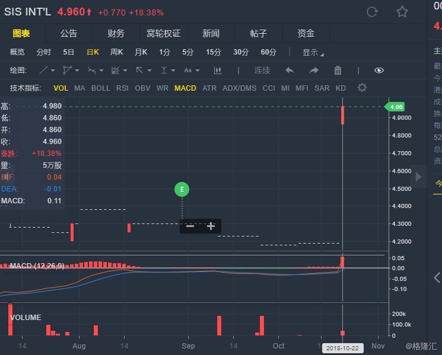This screenshot has width=442, height=355.
Task: Open the 新闻 news tab
Action: tap(211, 33)
